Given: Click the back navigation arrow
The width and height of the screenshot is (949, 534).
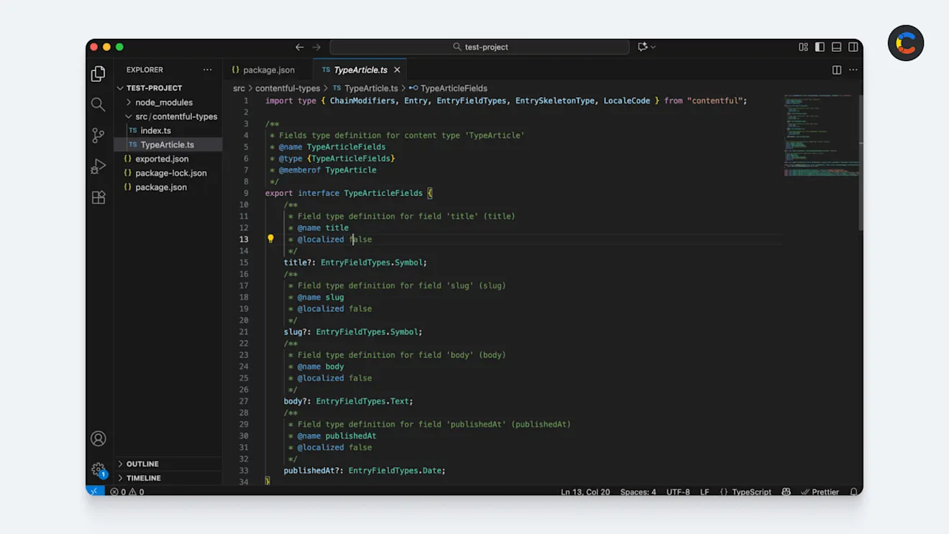Looking at the screenshot, I should coord(300,46).
